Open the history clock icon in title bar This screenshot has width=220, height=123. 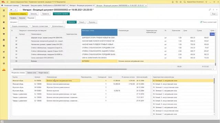pyautogui.click(x=177, y=2)
